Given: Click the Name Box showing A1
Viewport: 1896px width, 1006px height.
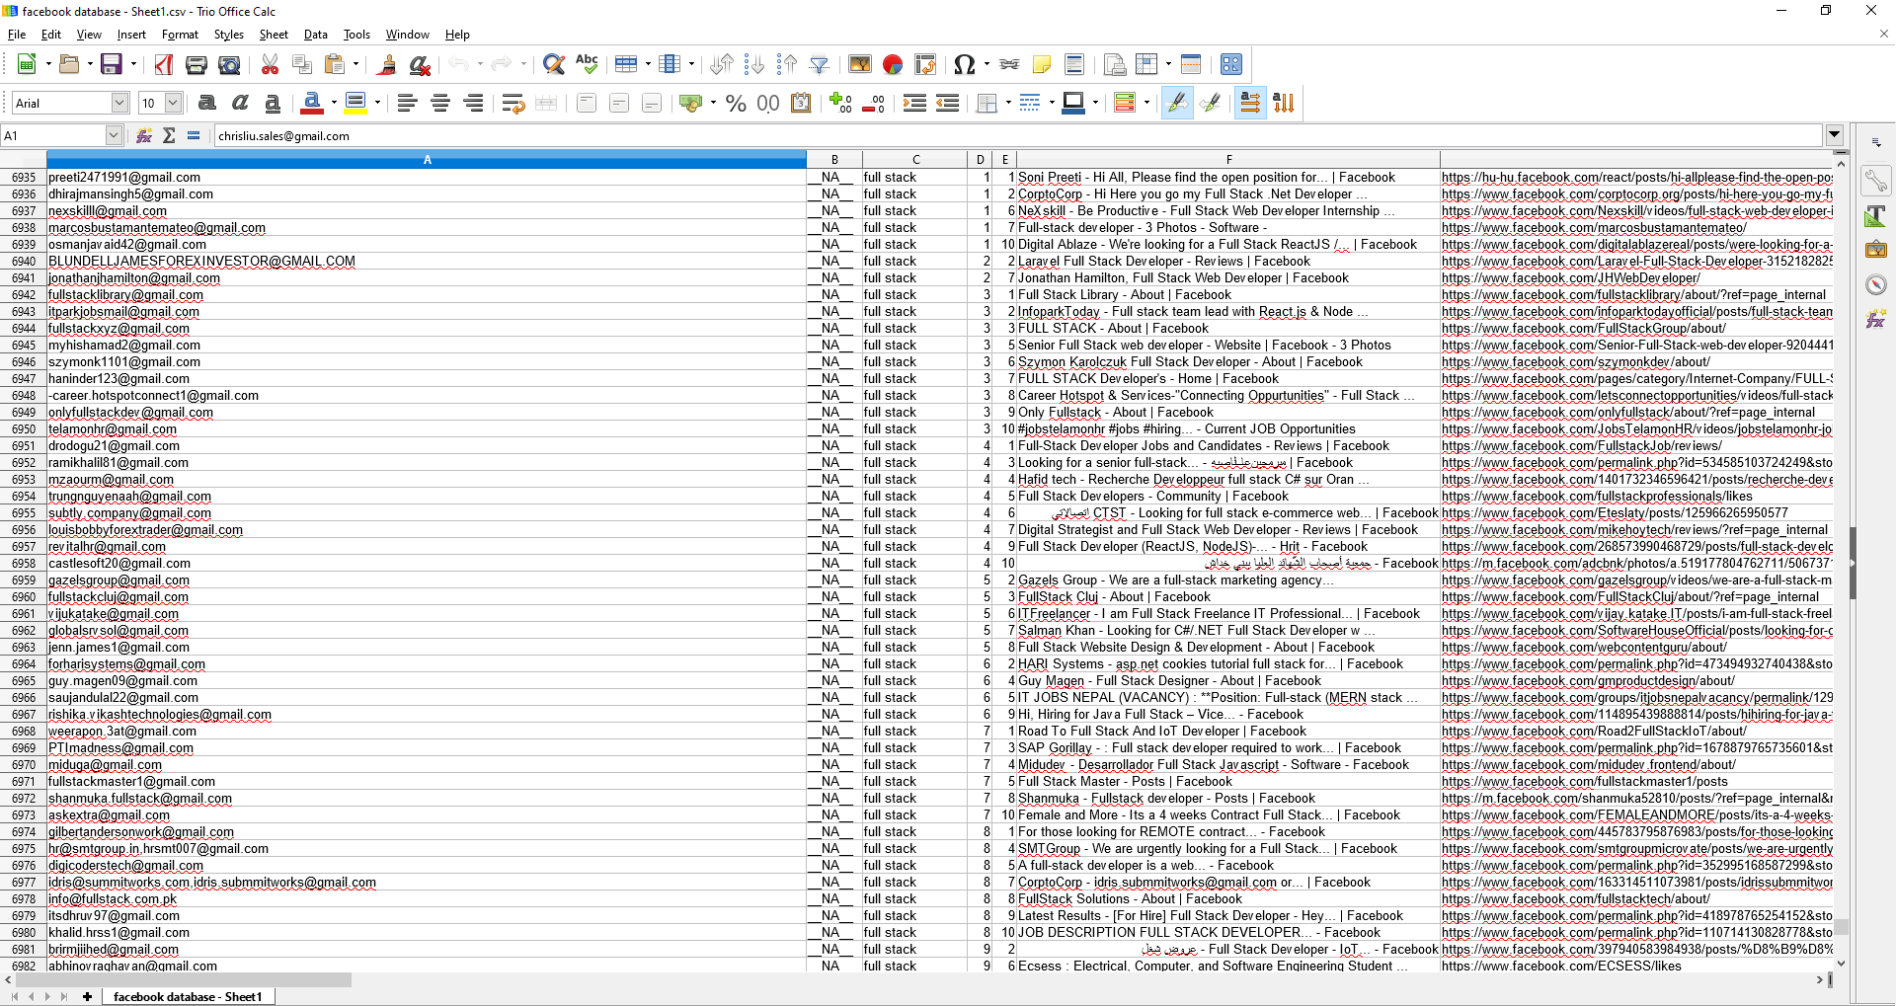Looking at the screenshot, I should (x=53, y=136).
